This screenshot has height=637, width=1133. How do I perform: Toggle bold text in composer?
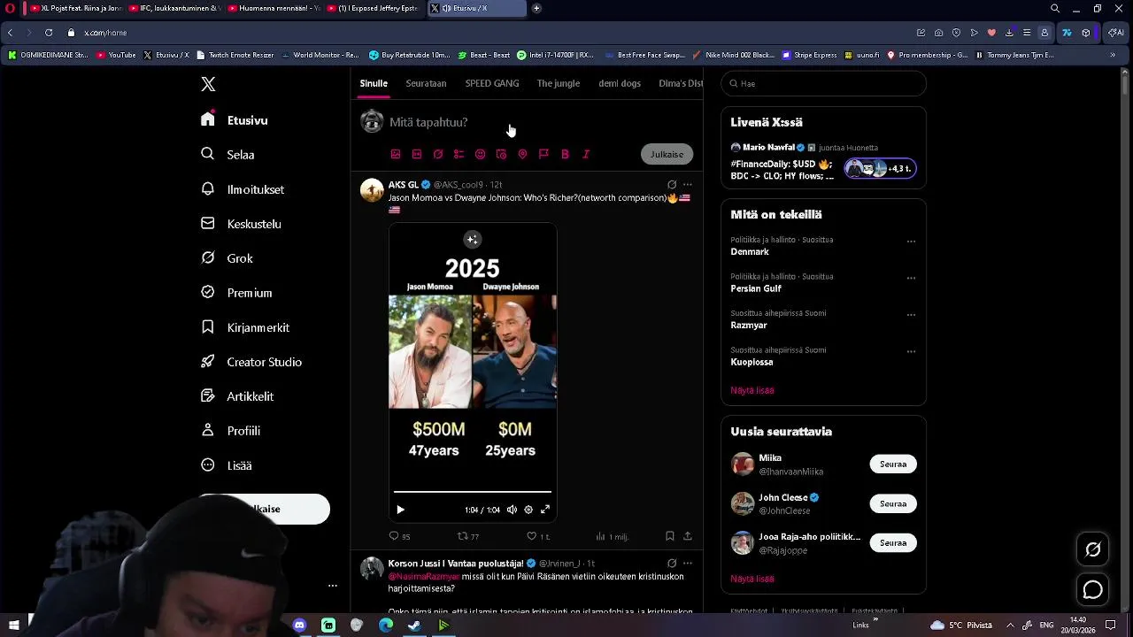coord(565,154)
